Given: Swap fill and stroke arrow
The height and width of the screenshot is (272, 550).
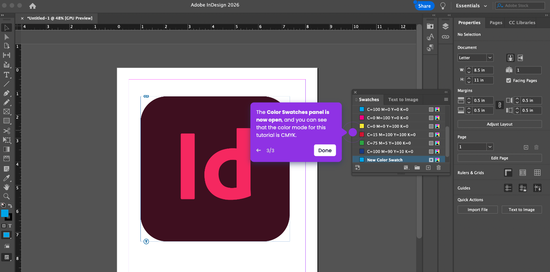Looking at the screenshot, I should (10, 206).
